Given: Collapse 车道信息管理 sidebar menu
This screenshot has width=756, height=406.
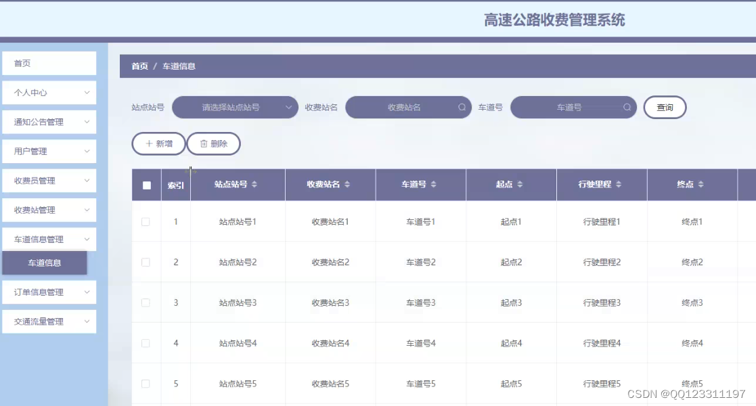Looking at the screenshot, I should coord(49,239).
